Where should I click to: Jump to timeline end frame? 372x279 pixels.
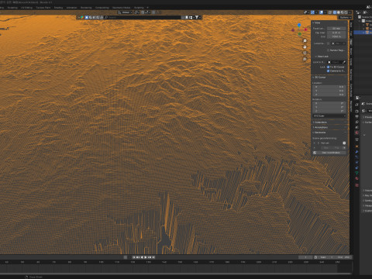point(153,257)
